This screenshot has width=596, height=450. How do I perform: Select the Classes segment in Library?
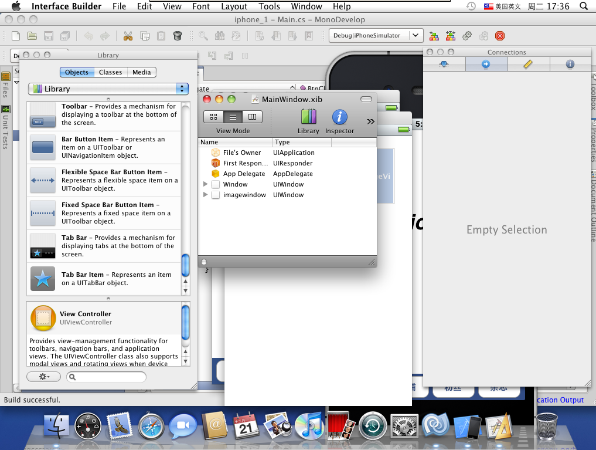tap(111, 72)
